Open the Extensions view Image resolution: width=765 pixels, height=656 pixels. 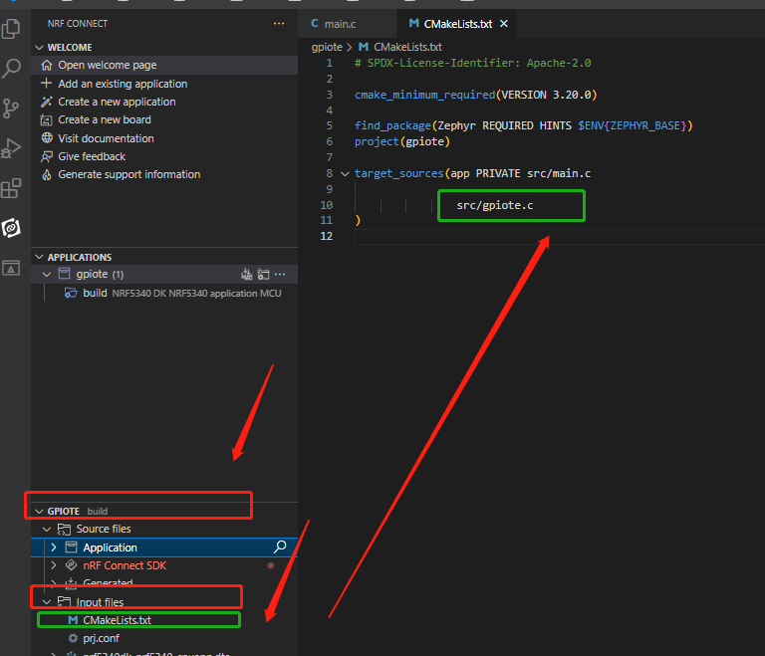(x=11, y=188)
